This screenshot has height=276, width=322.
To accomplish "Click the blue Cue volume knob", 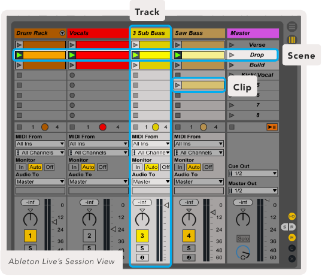I will click(243, 253).
